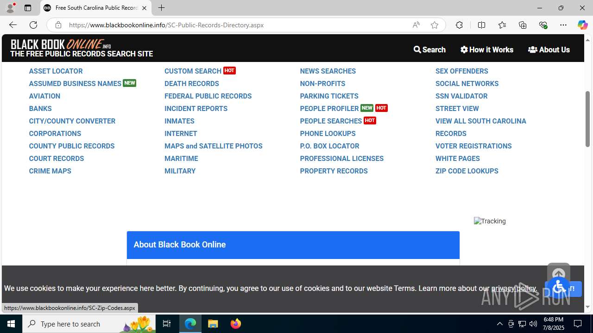The width and height of the screenshot is (593, 333).
Task: Open COUNTY PUBLIC RECORDS link
Action: tap(72, 146)
